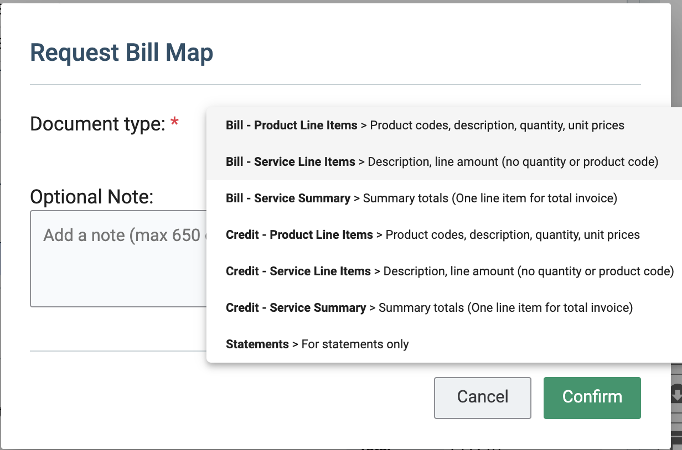Click the Optional Note label
Image resolution: width=682 pixels, height=450 pixels.
tap(91, 196)
